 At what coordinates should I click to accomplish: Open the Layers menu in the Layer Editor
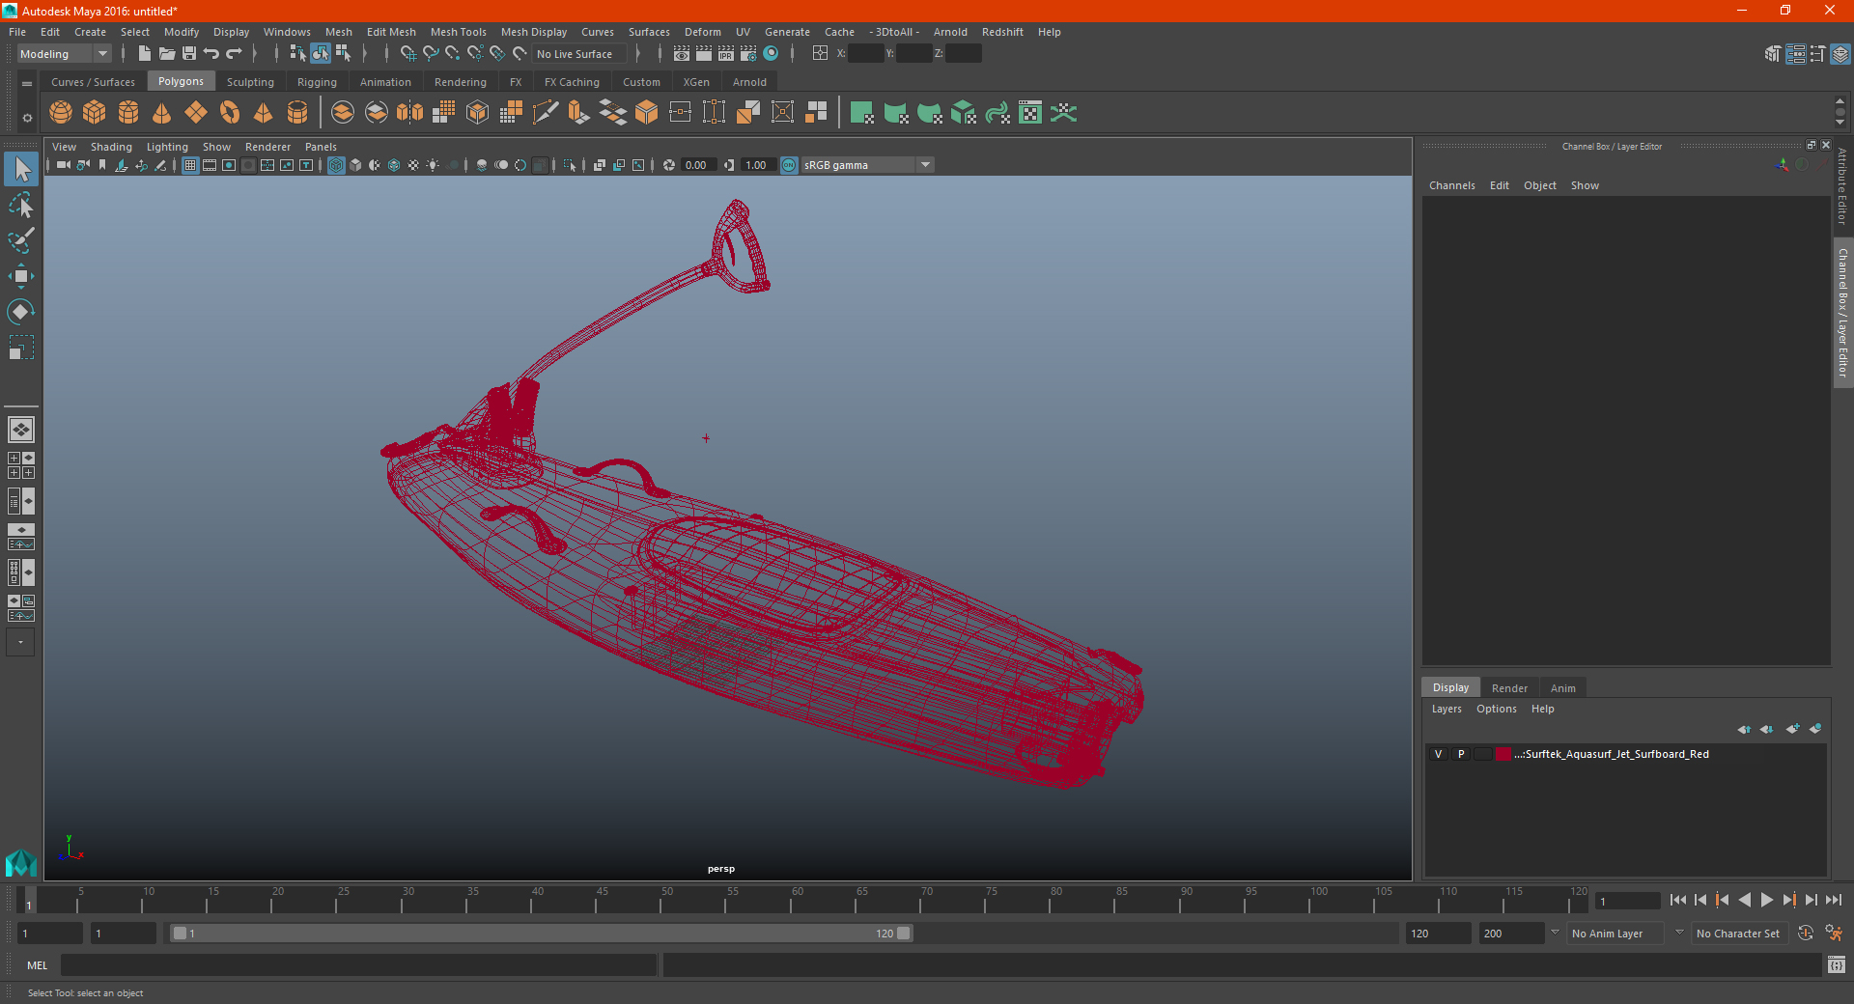[1446, 709]
